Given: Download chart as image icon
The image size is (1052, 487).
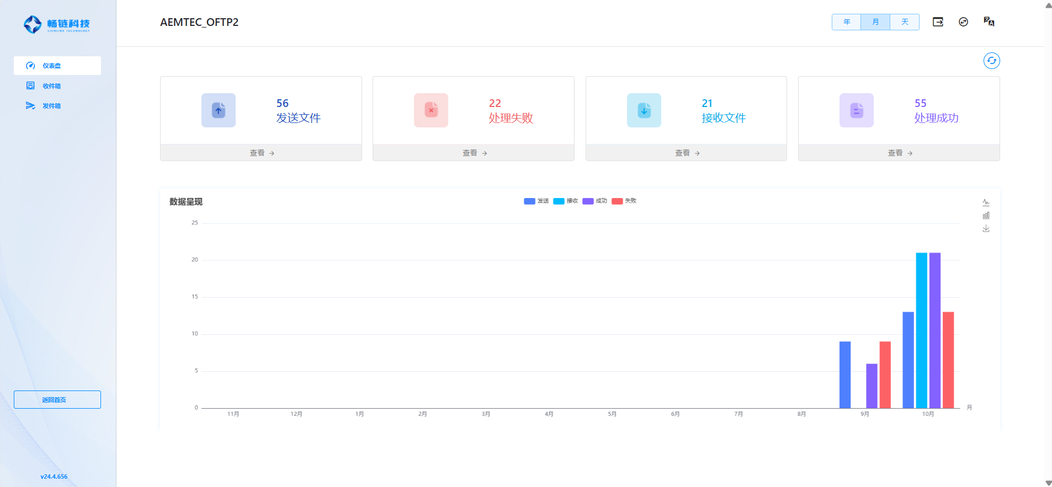Looking at the screenshot, I should pyautogui.click(x=986, y=229).
